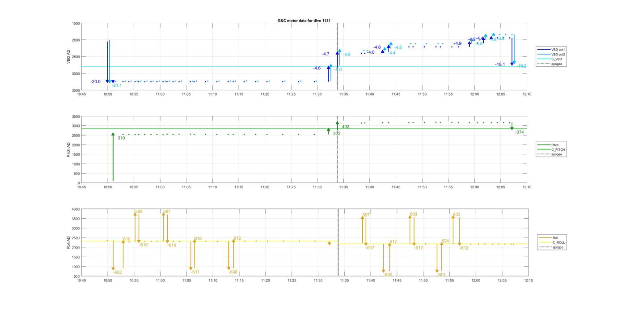Click "apogee" in the Pitch legend
The width and height of the screenshot is (626, 310).
(550, 154)
